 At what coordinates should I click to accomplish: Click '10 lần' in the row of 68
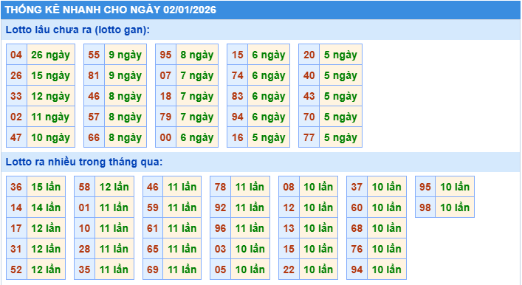click(386, 228)
